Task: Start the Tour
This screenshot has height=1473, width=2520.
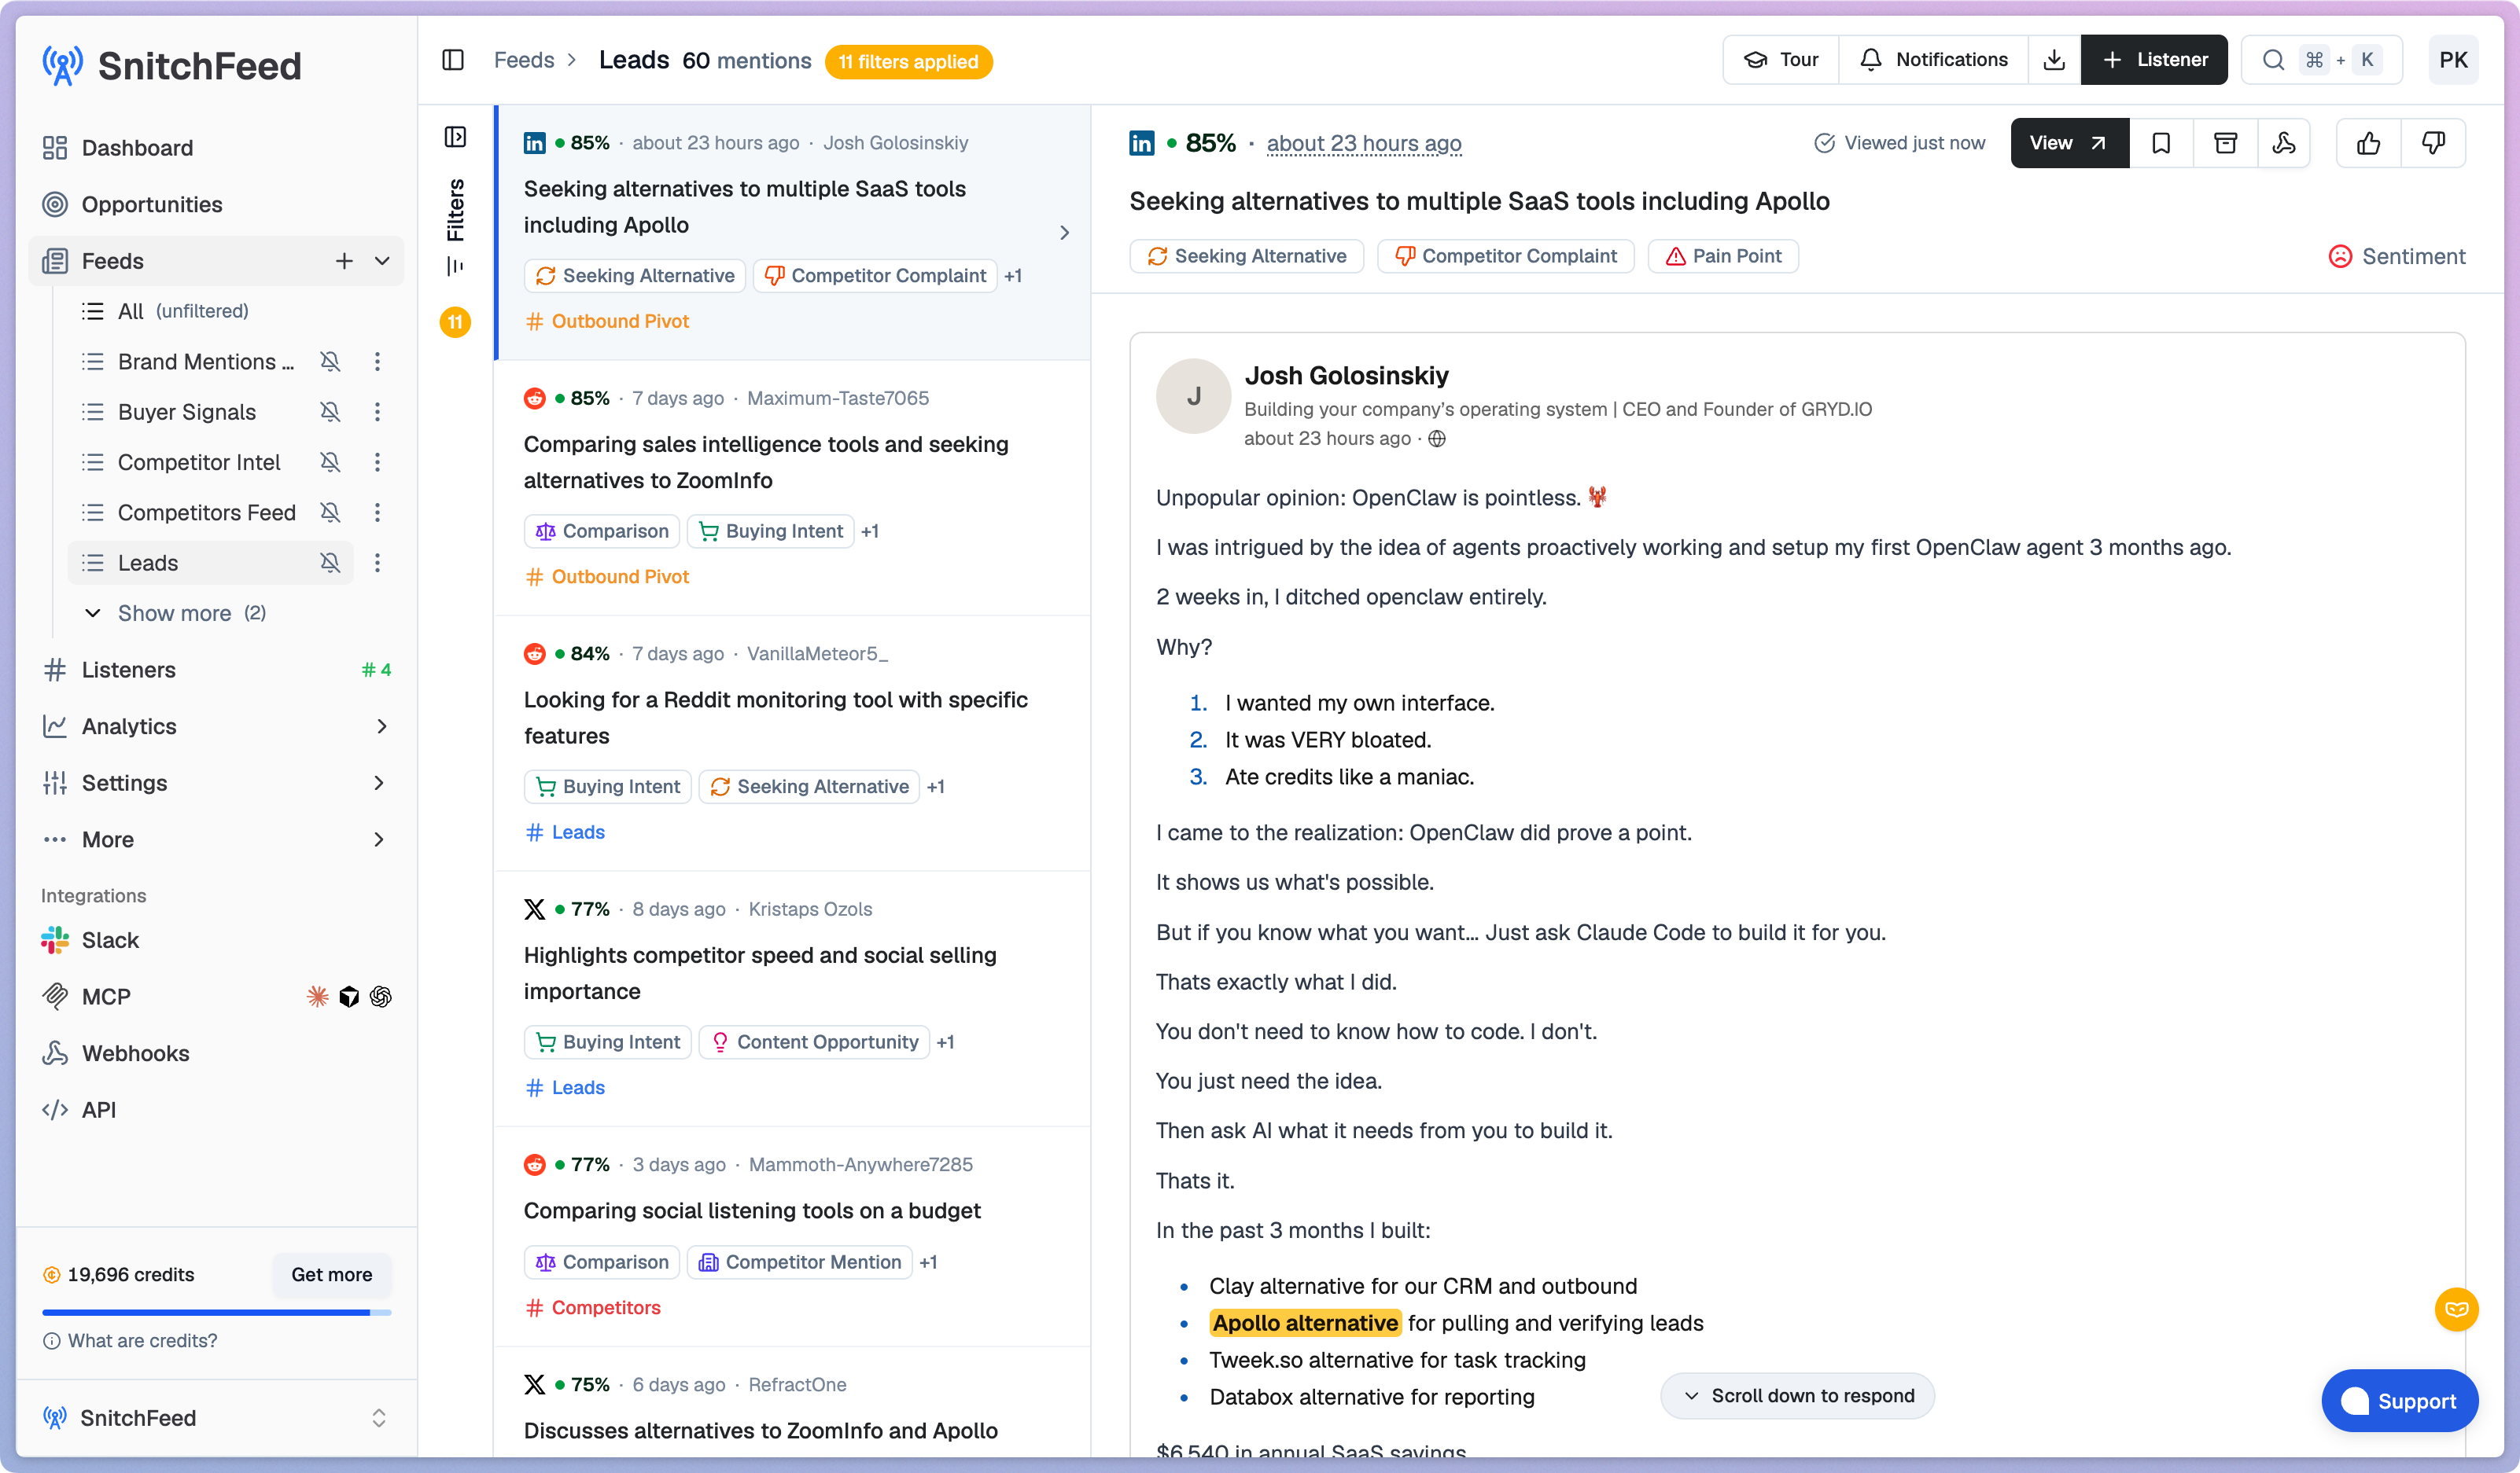Action: click(x=1781, y=60)
